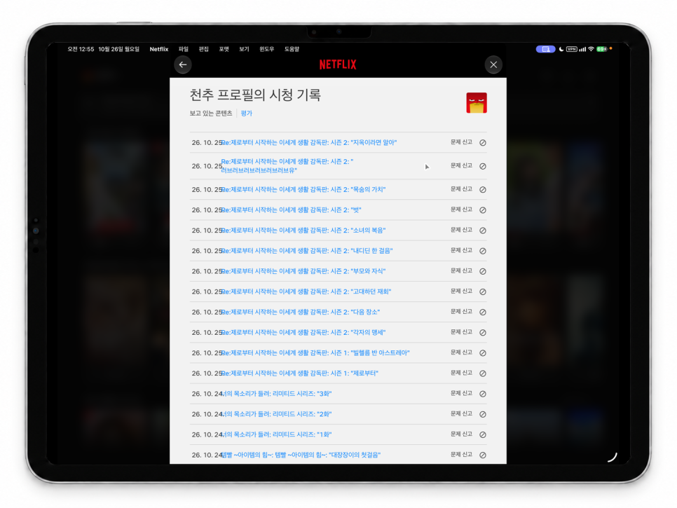This screenshot has height=508, width=677.
Task: Click 문제 신고 on the 리미티드 시리즈 "1화" row
Action: coord(462,434)
